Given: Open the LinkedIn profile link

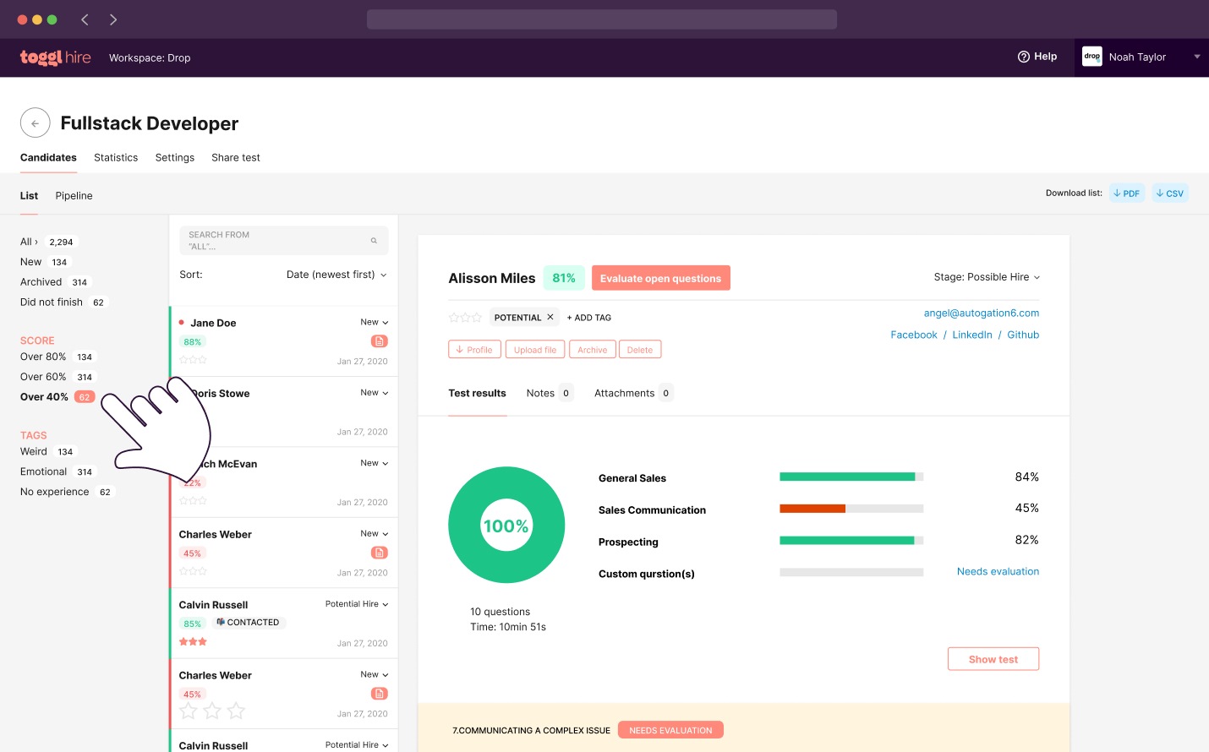Looking at the screenshot, I should click(x=972, y=335).
